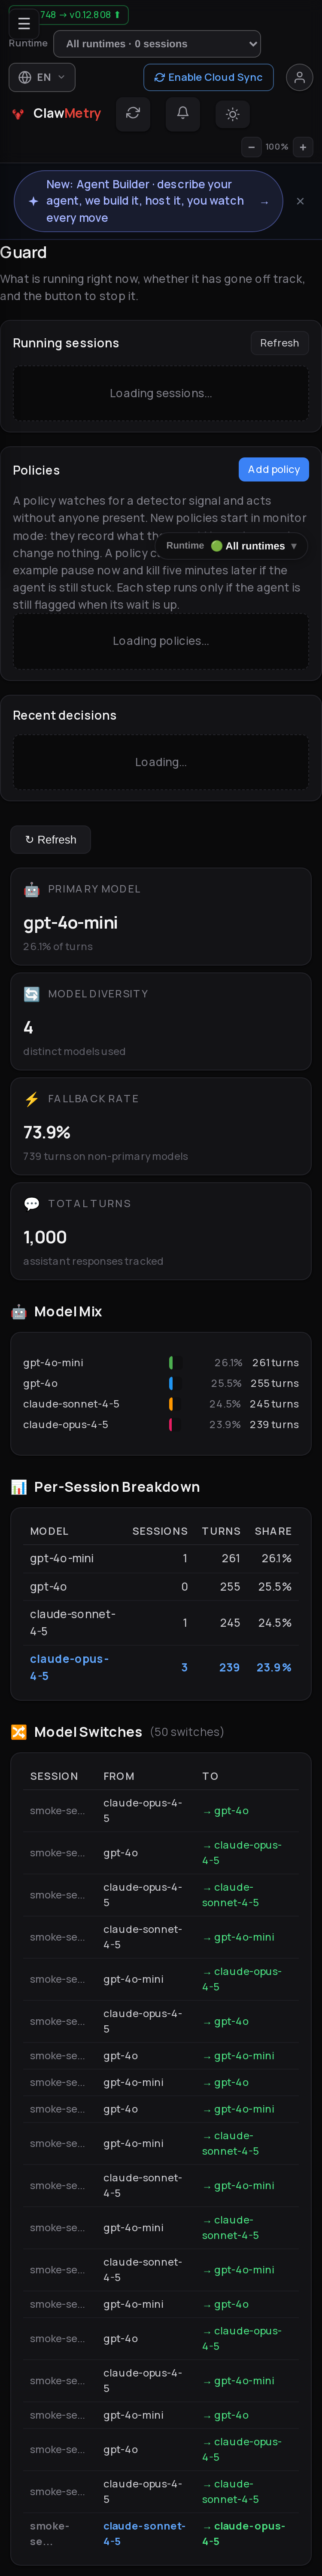Click the user account icon
This screenshot has width=322, height=2576.
pos(299,77)
